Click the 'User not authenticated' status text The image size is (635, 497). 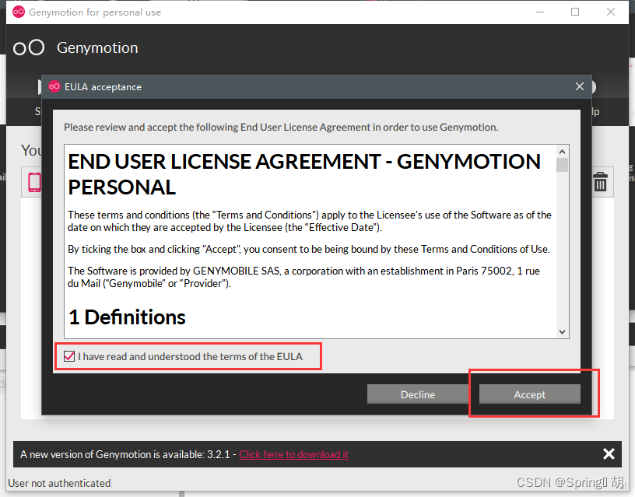coord(59,483)
